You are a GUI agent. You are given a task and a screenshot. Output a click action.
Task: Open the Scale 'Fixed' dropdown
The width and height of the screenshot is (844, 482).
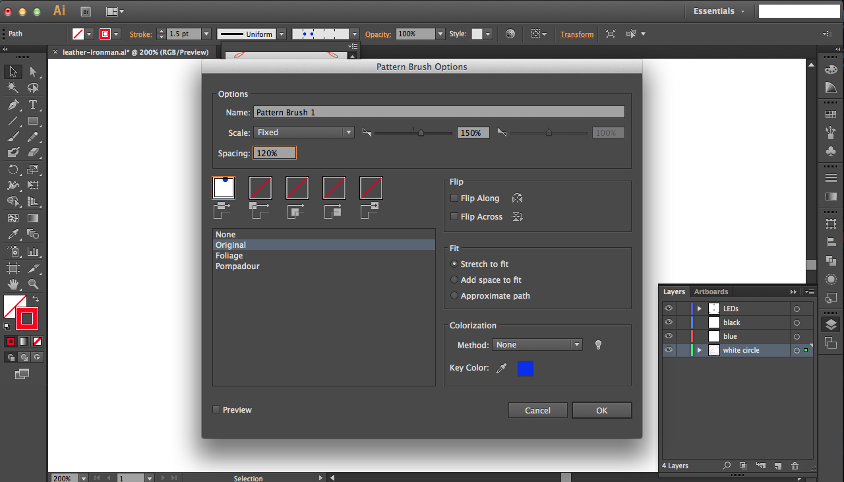tap(304, 133)
